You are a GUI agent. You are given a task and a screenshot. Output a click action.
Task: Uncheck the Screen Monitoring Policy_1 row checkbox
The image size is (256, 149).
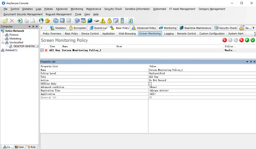click(42, 50)
